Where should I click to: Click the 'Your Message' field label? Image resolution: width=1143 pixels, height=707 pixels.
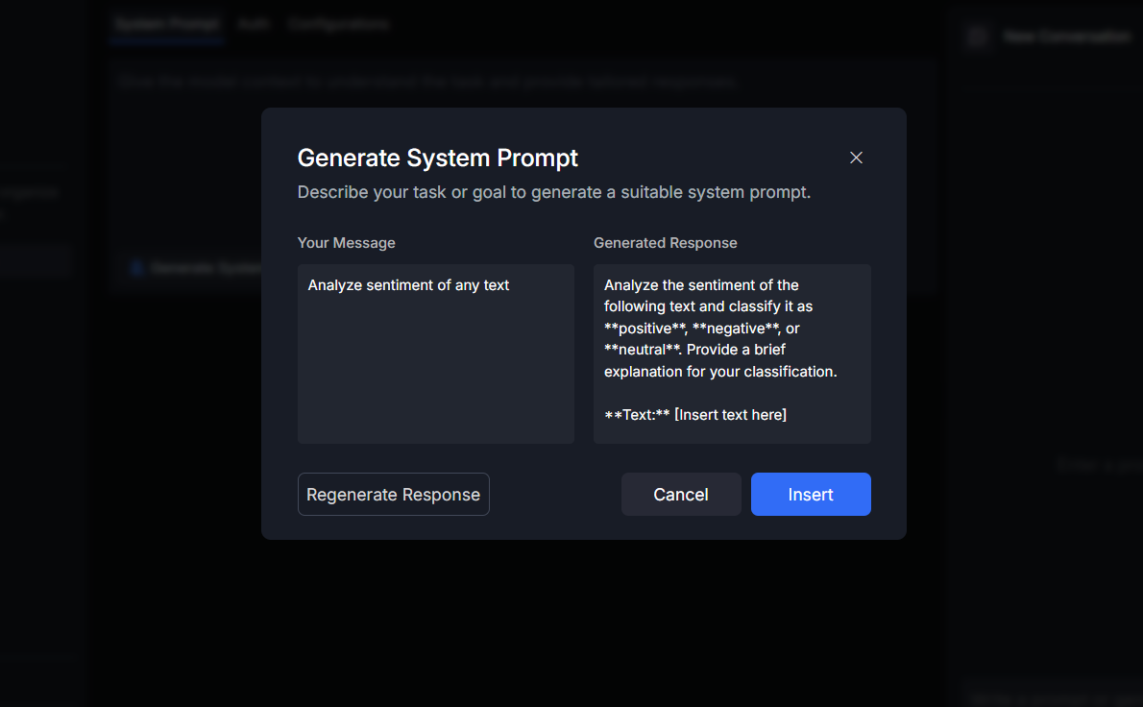pos(346,243)
